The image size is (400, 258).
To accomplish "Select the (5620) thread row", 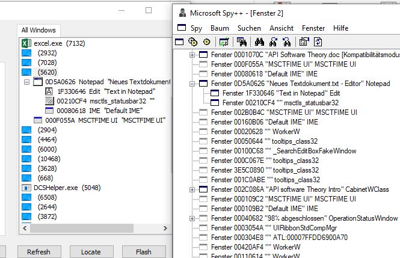I will pos(47,72).
